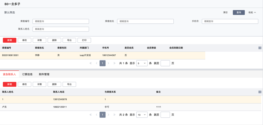Screen dimensions: 263x125
Task: Collapse the 默认筛选 filter panel
Action: pos(252,13)
